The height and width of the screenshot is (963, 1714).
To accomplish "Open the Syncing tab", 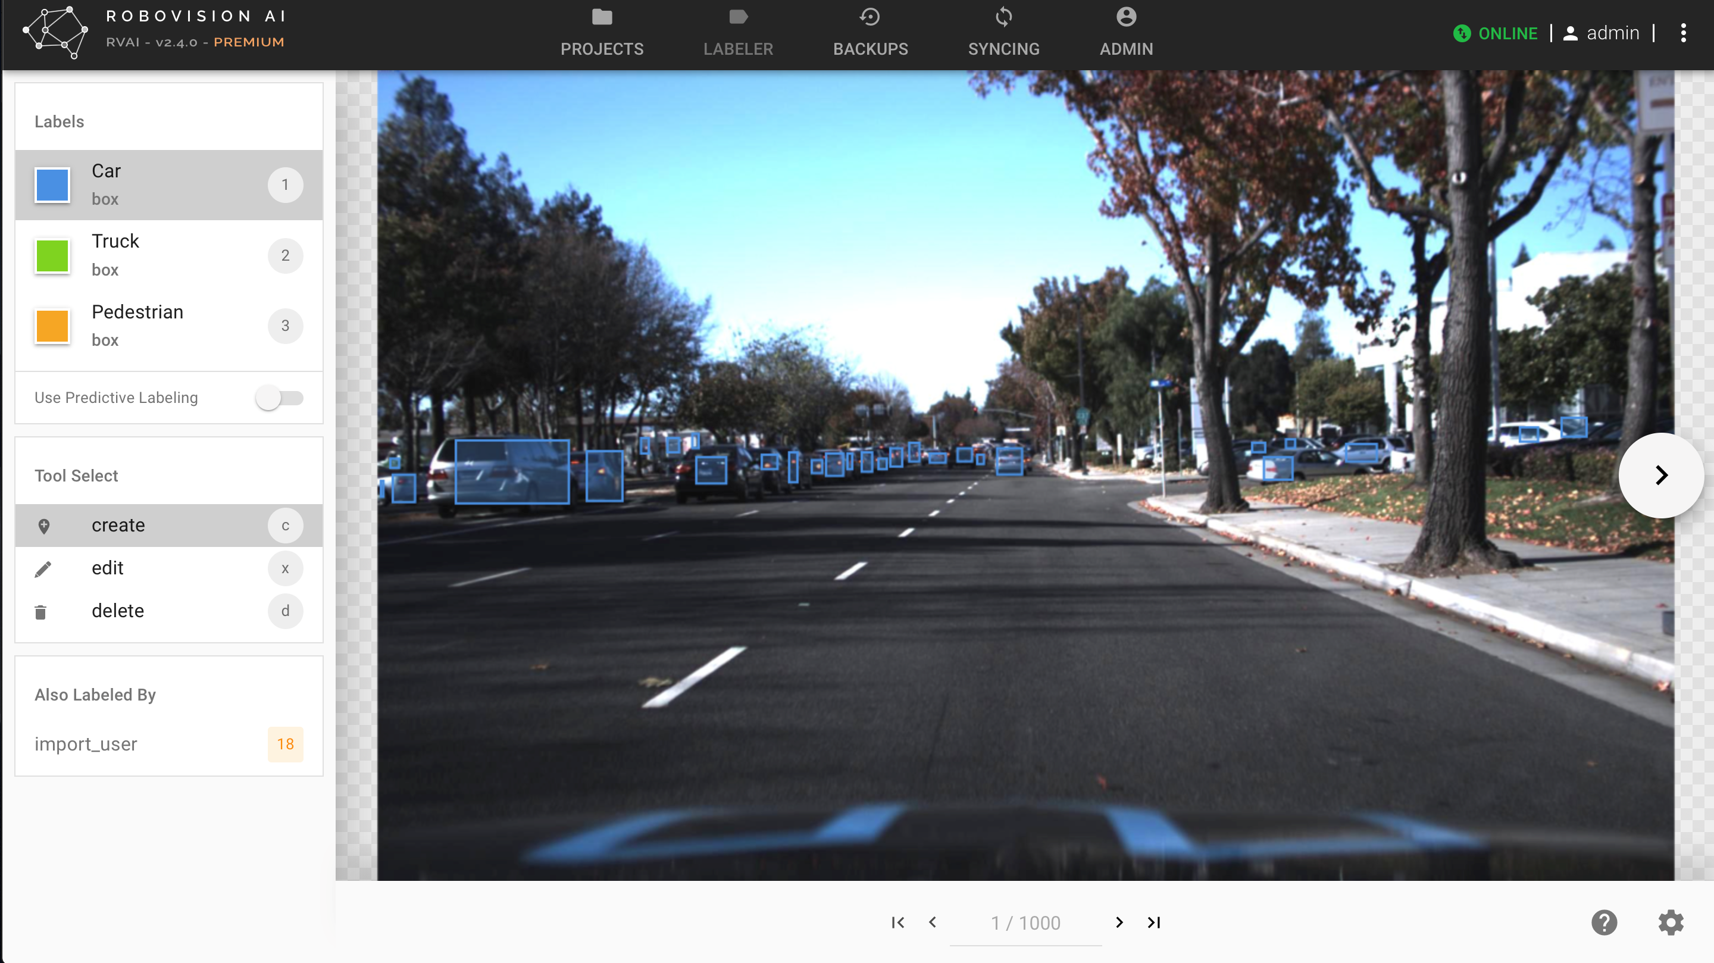I will click(x=1003, y=32).
